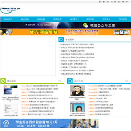
Task: Open '即使网站打不开也能给404页面创意设计' article
Action: tap(42, 102)
